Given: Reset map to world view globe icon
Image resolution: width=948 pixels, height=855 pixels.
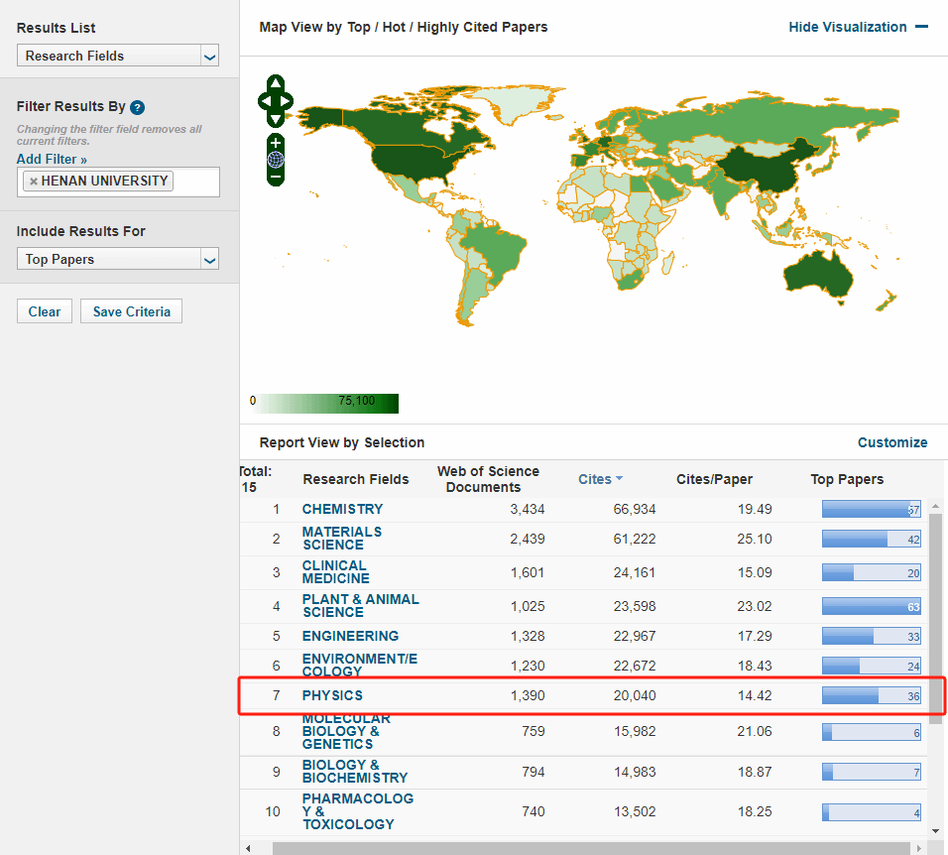Looking at the screenshot, I should click(x=276, y=159).
